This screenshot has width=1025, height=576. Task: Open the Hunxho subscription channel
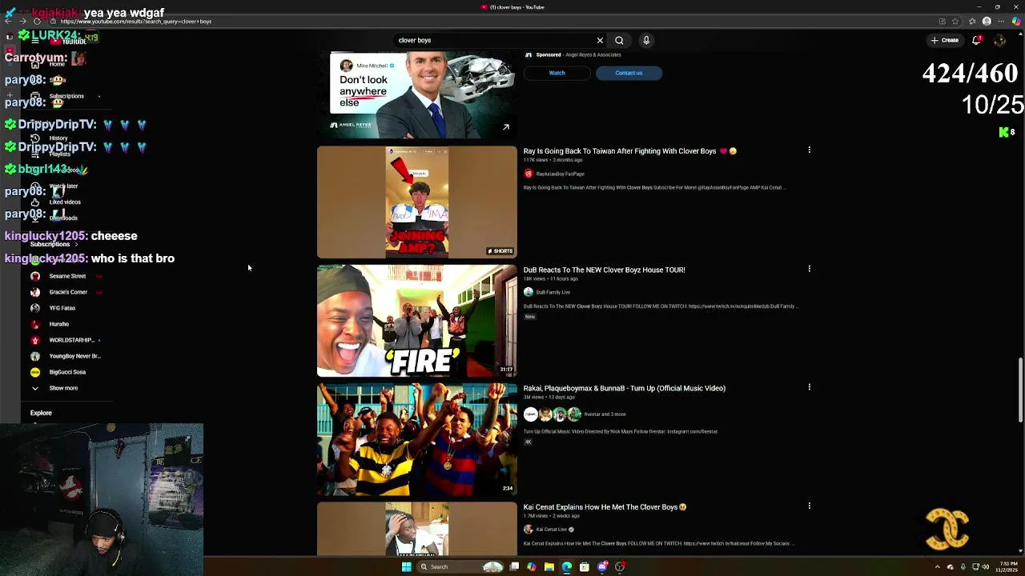click(58, 324)
